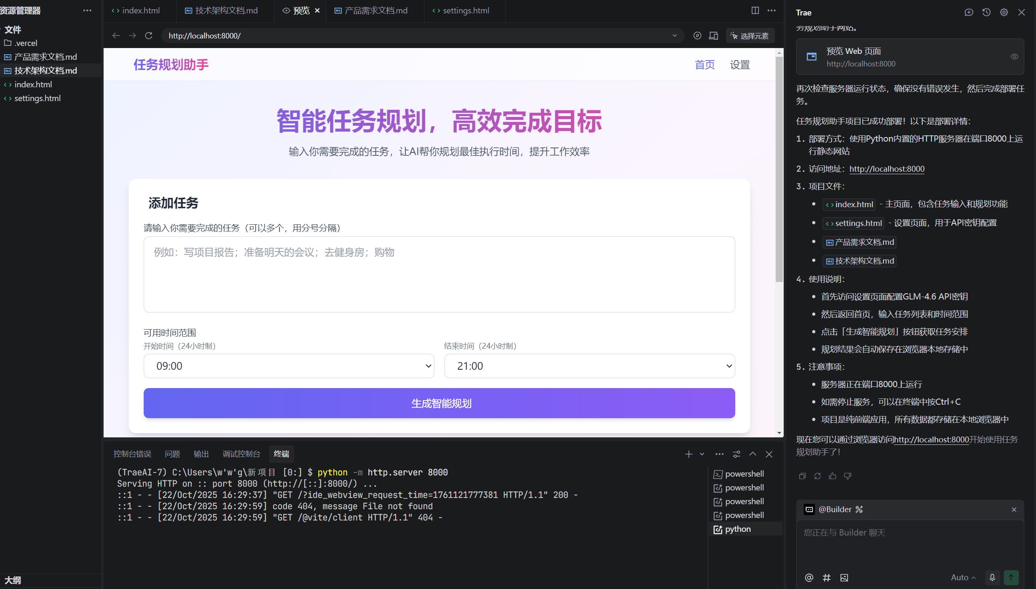
Task: Start a new chat in Trae
Action: coord(969,13)
